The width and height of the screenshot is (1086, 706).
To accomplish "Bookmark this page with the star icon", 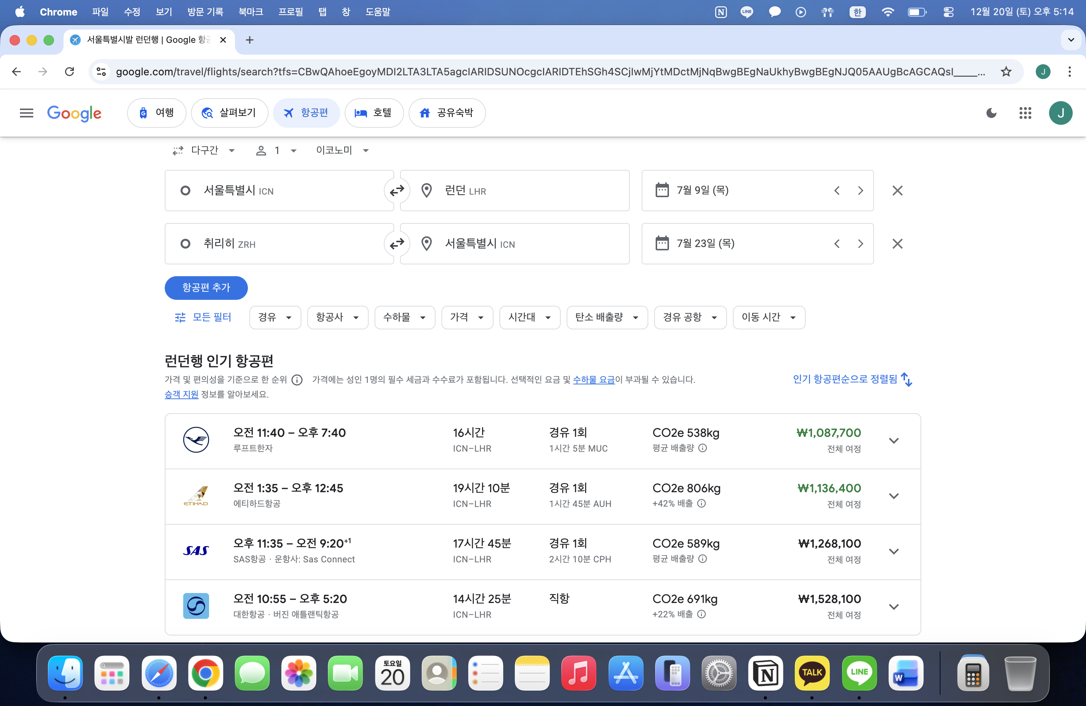I will (1006, 72).
